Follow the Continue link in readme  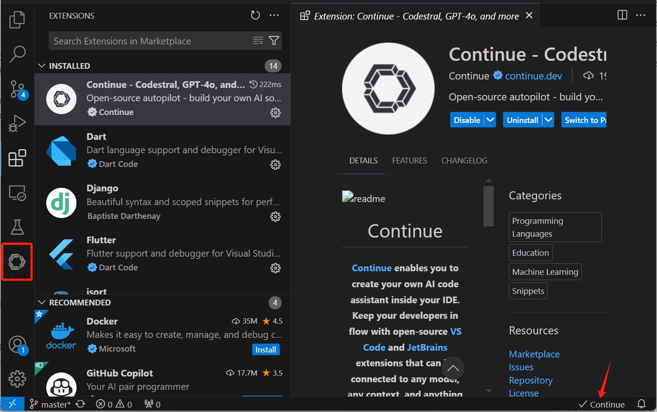[x=371, y=268]
